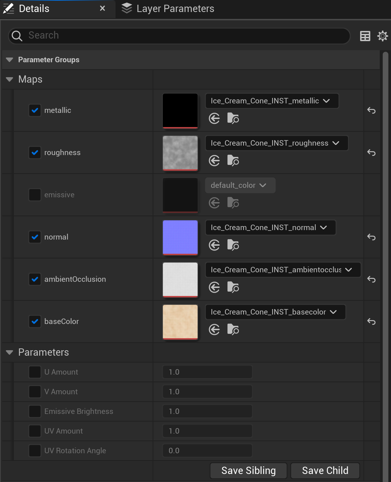
Task: Enable the UV Rotation Angle parameter
Action: coord(35,451)
